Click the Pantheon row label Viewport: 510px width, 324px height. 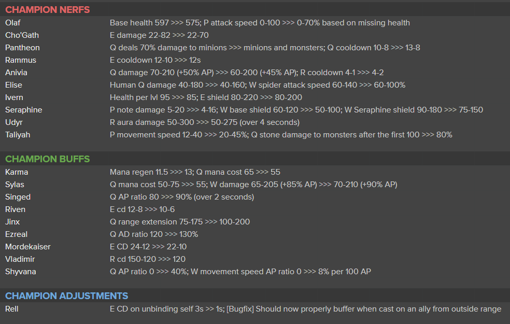coord(22,48)
